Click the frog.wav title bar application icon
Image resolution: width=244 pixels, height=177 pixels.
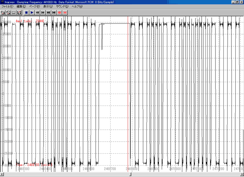pos(2,2)
